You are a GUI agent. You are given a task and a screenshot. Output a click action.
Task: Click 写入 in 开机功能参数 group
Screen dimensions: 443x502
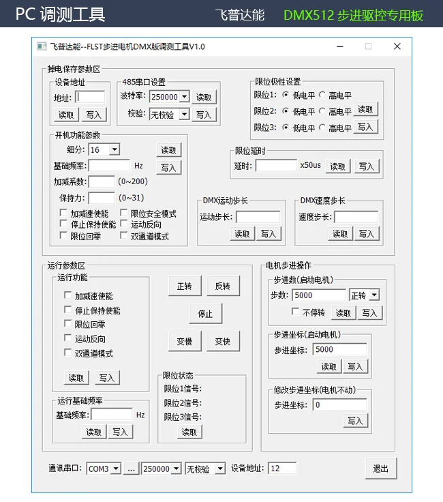coord(169,167)
